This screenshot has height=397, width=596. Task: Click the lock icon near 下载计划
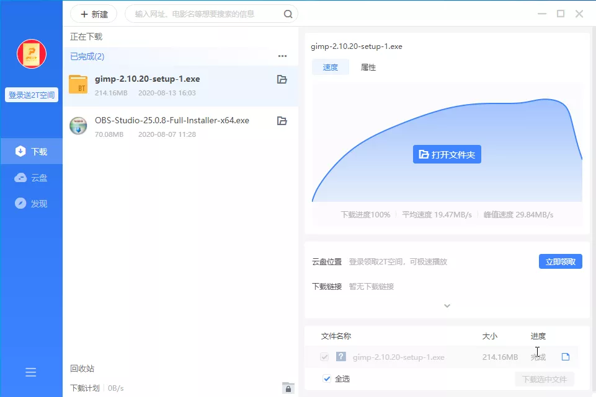(288, 388)
